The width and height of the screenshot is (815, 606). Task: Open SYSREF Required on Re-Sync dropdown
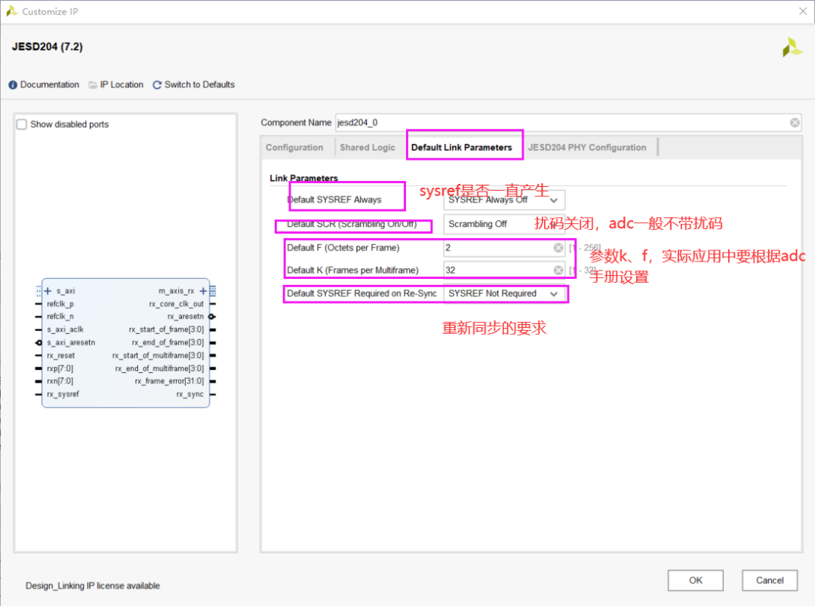(503, 293)
